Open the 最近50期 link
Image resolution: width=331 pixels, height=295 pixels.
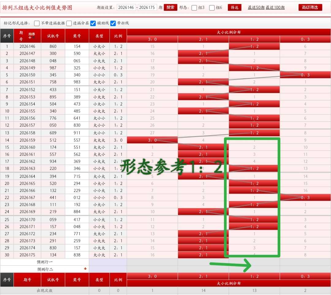[256, 7]
